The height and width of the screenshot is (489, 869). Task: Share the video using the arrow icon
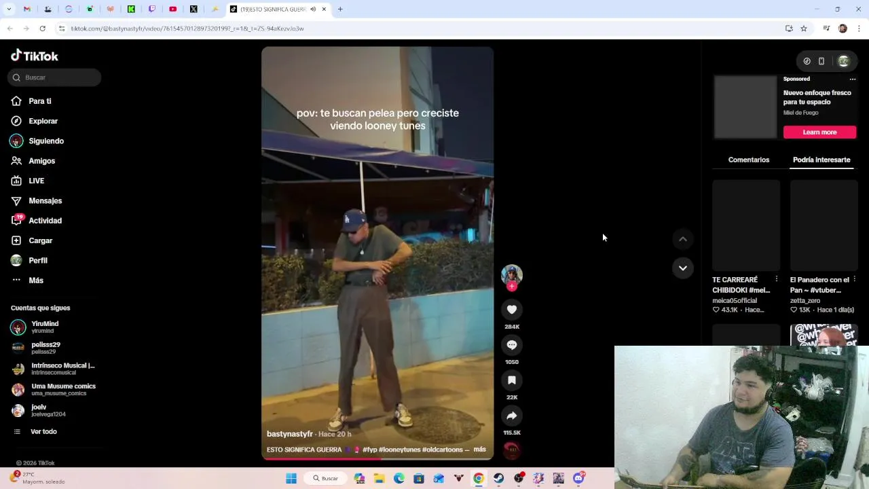click(x=512, y=416)
